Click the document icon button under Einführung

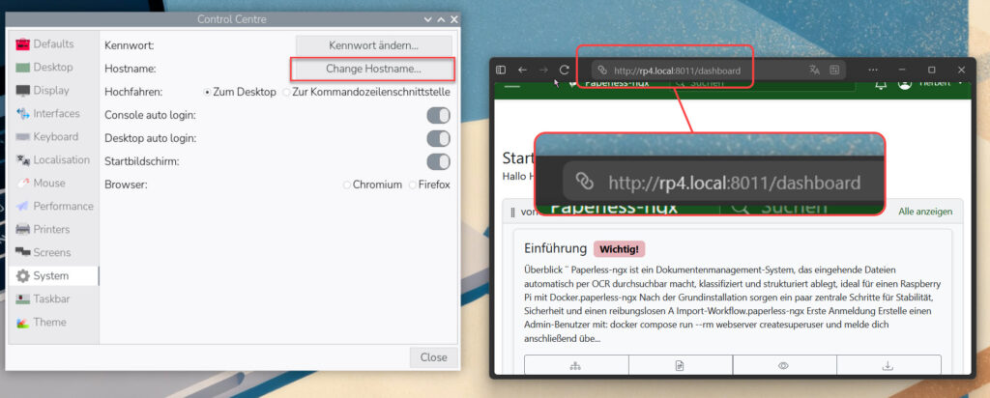point(680,365)
